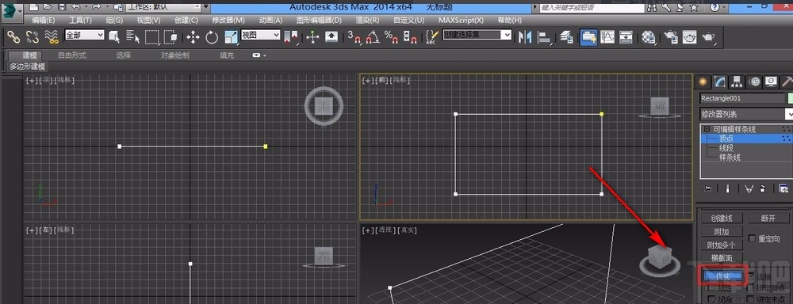This screenshot has height=304, width=793.
Task: Switch to the Create command panel tab
Action: point(702,82)
